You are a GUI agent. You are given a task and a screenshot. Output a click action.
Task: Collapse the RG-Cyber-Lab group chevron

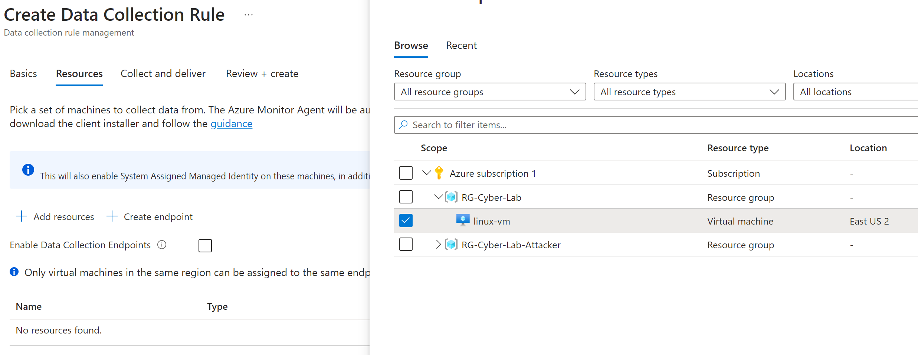tap(439, 197)
